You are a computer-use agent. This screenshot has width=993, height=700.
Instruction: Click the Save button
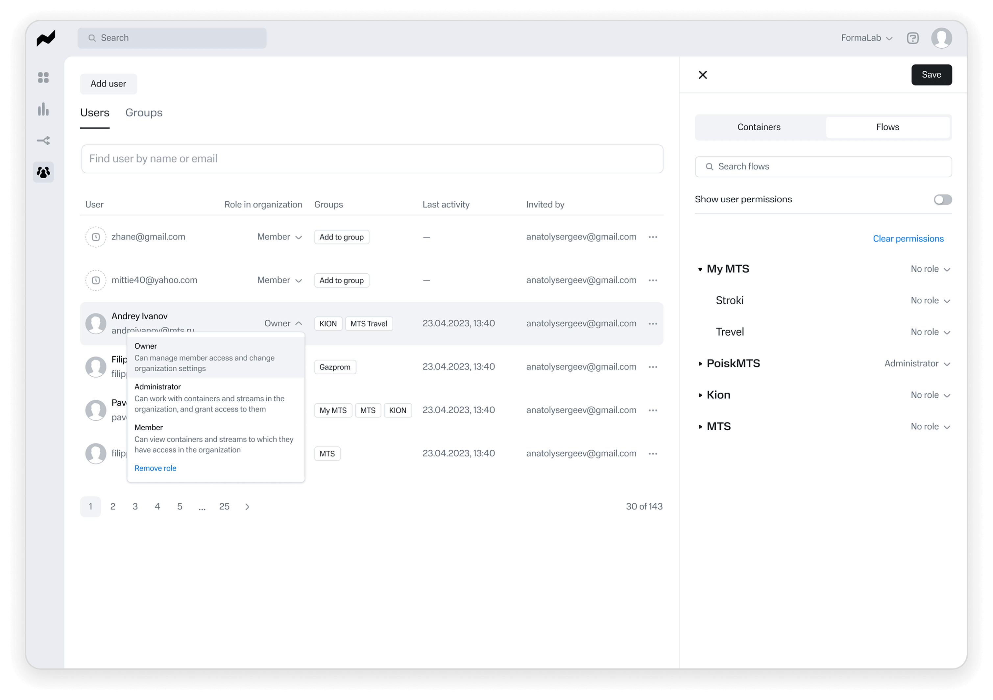932,75
